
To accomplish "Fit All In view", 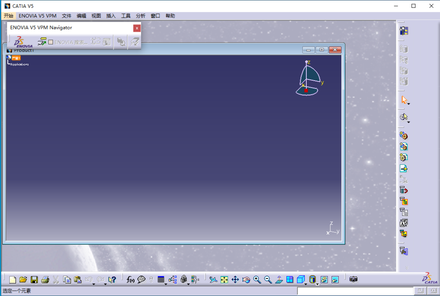I will (x=224, y=279).
